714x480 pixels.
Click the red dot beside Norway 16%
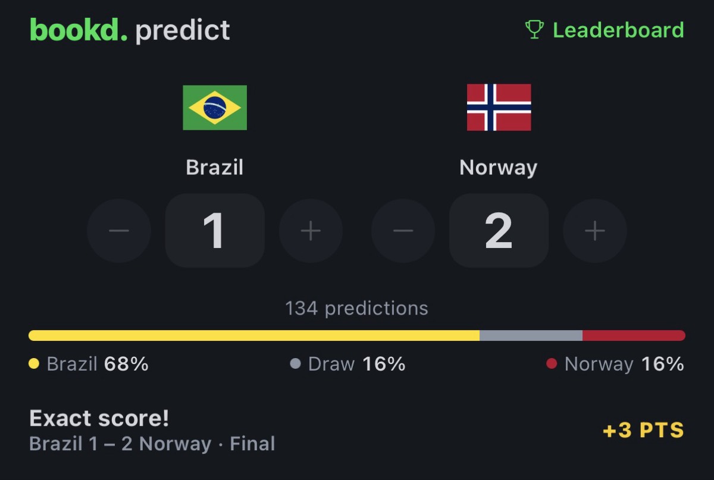pos(552,363)
